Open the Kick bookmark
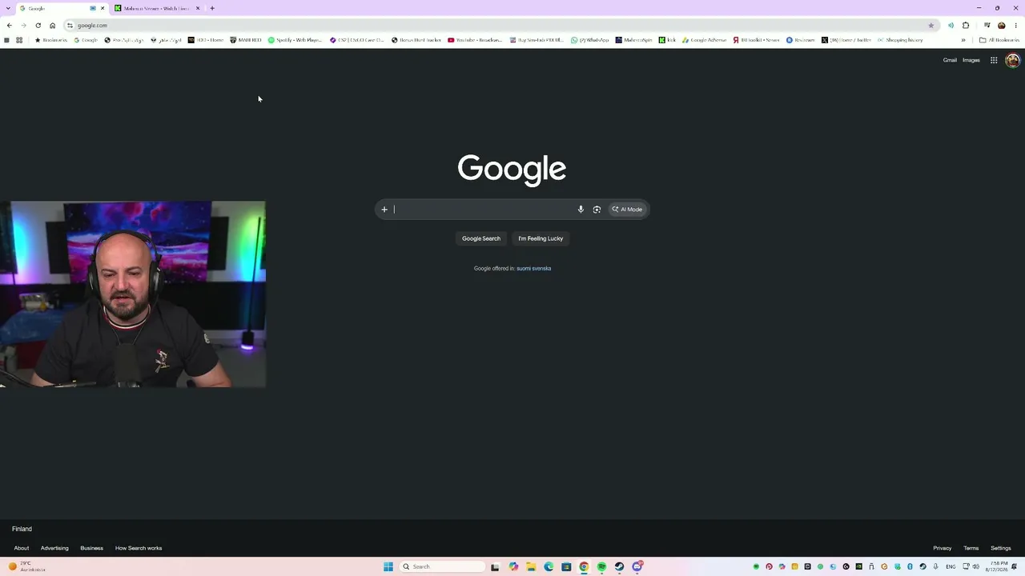This screenshot has height=576, width=1025. 667,40
